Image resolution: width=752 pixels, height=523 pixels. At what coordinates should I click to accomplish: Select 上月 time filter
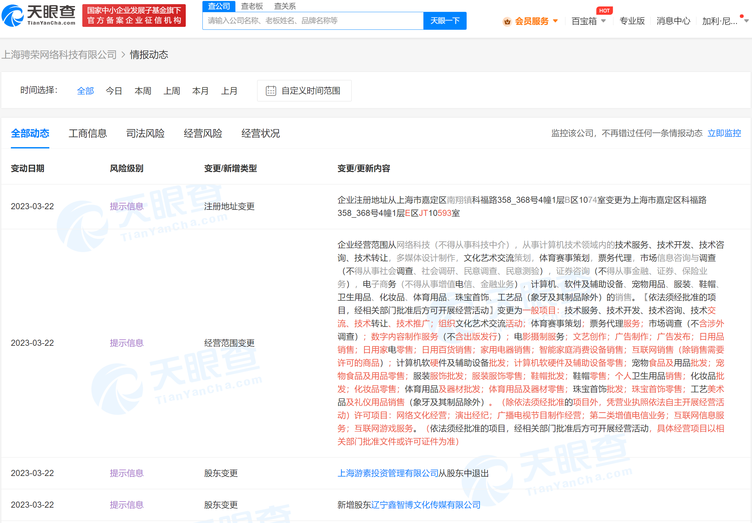tap(229, 91)
